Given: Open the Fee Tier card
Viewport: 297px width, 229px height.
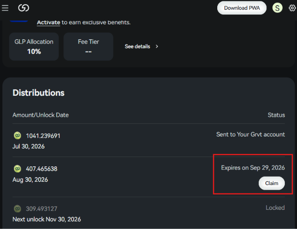Looking at the screenshot, I should pyautogui.click(x=88, y=47).
